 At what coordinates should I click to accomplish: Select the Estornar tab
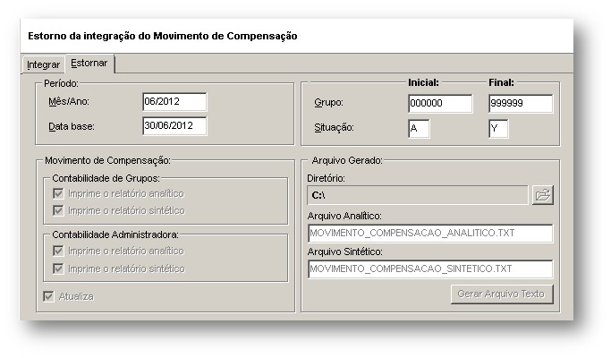point(89,64)
